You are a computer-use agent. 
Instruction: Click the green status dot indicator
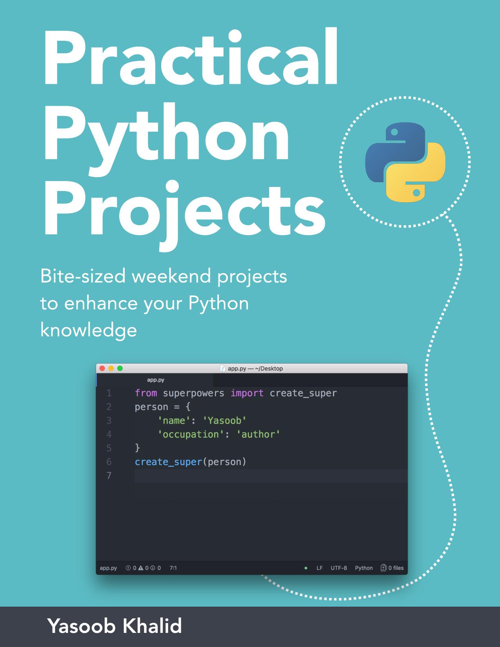306,568
